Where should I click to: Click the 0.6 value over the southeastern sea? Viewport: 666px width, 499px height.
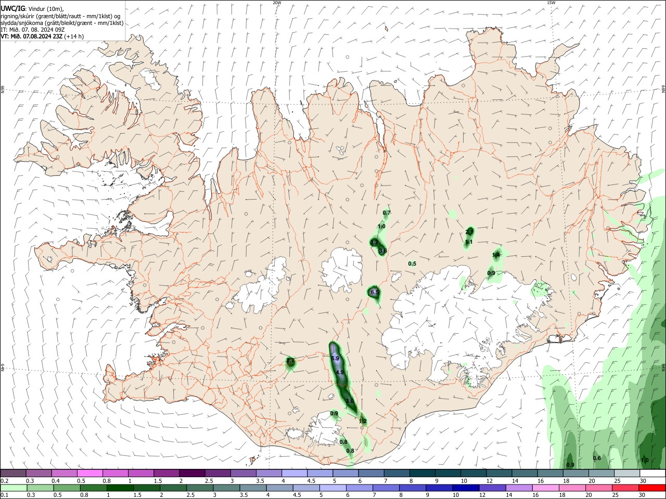click(x=597, y=458)
